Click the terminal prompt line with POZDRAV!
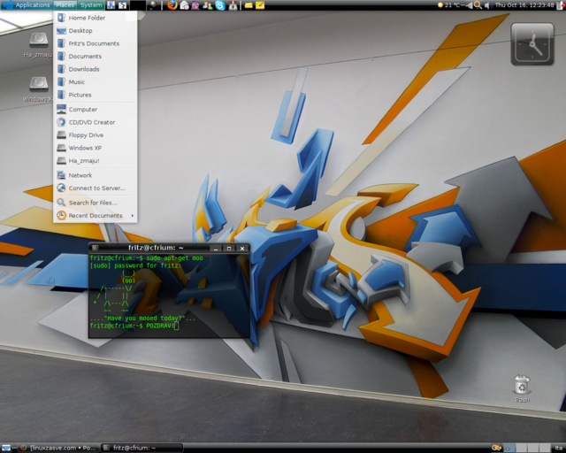This screenshot has height=453, width=566. [134, 326]
